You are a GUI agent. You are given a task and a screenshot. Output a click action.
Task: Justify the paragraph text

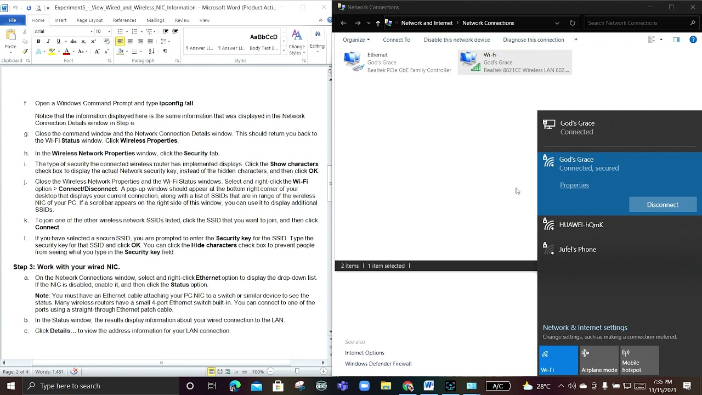(150, 41)
